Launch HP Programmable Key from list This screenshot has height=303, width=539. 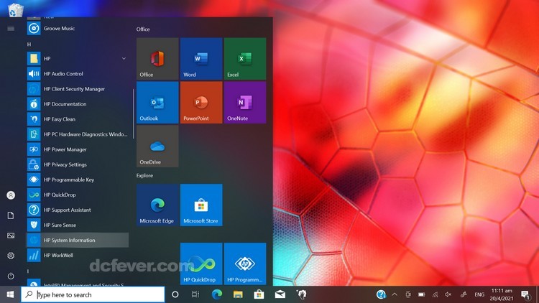click(78, 180)
